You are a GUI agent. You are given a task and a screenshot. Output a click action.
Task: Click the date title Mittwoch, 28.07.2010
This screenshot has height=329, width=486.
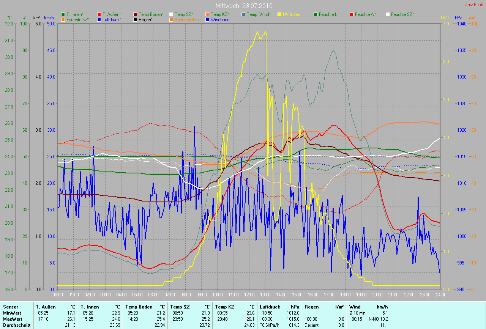tap(244, 6)
